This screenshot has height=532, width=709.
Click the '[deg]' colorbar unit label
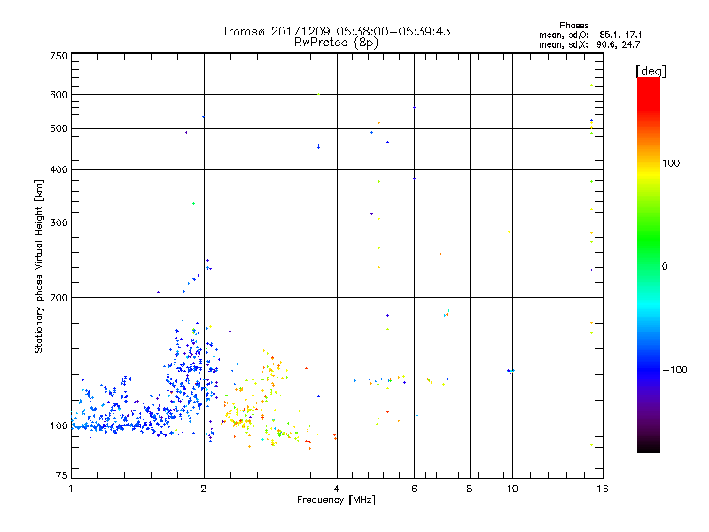click(x=651, y=71)
